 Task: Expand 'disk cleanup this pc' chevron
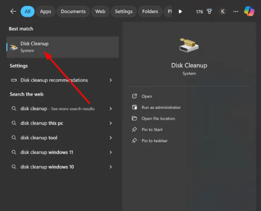[x=111, y=123]
